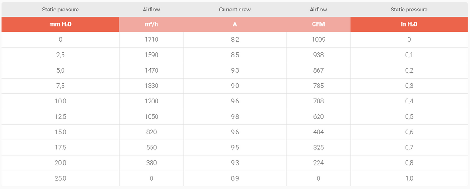The image size is (470, 189).
Task: Click the m³/h unit header
Action: 151,24
